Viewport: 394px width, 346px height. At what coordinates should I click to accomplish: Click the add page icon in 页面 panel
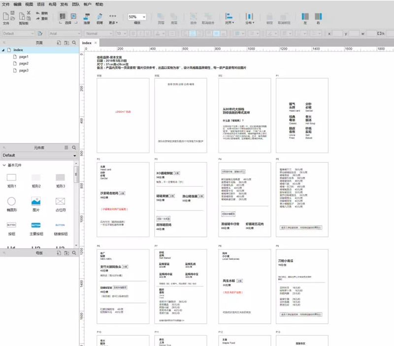(x=59, y=43)
